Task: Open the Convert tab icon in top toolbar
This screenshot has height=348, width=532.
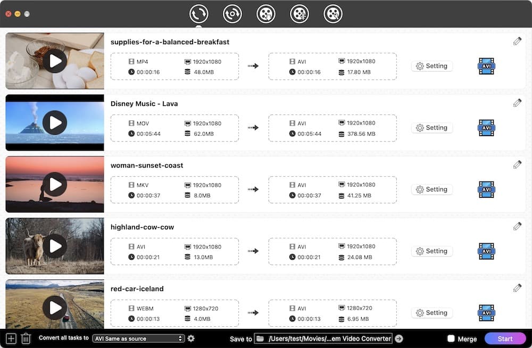Action: [198, 14]
